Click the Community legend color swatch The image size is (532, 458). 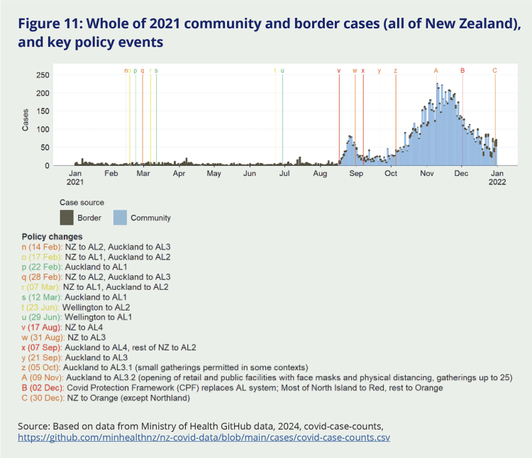(x=120, y=218)
